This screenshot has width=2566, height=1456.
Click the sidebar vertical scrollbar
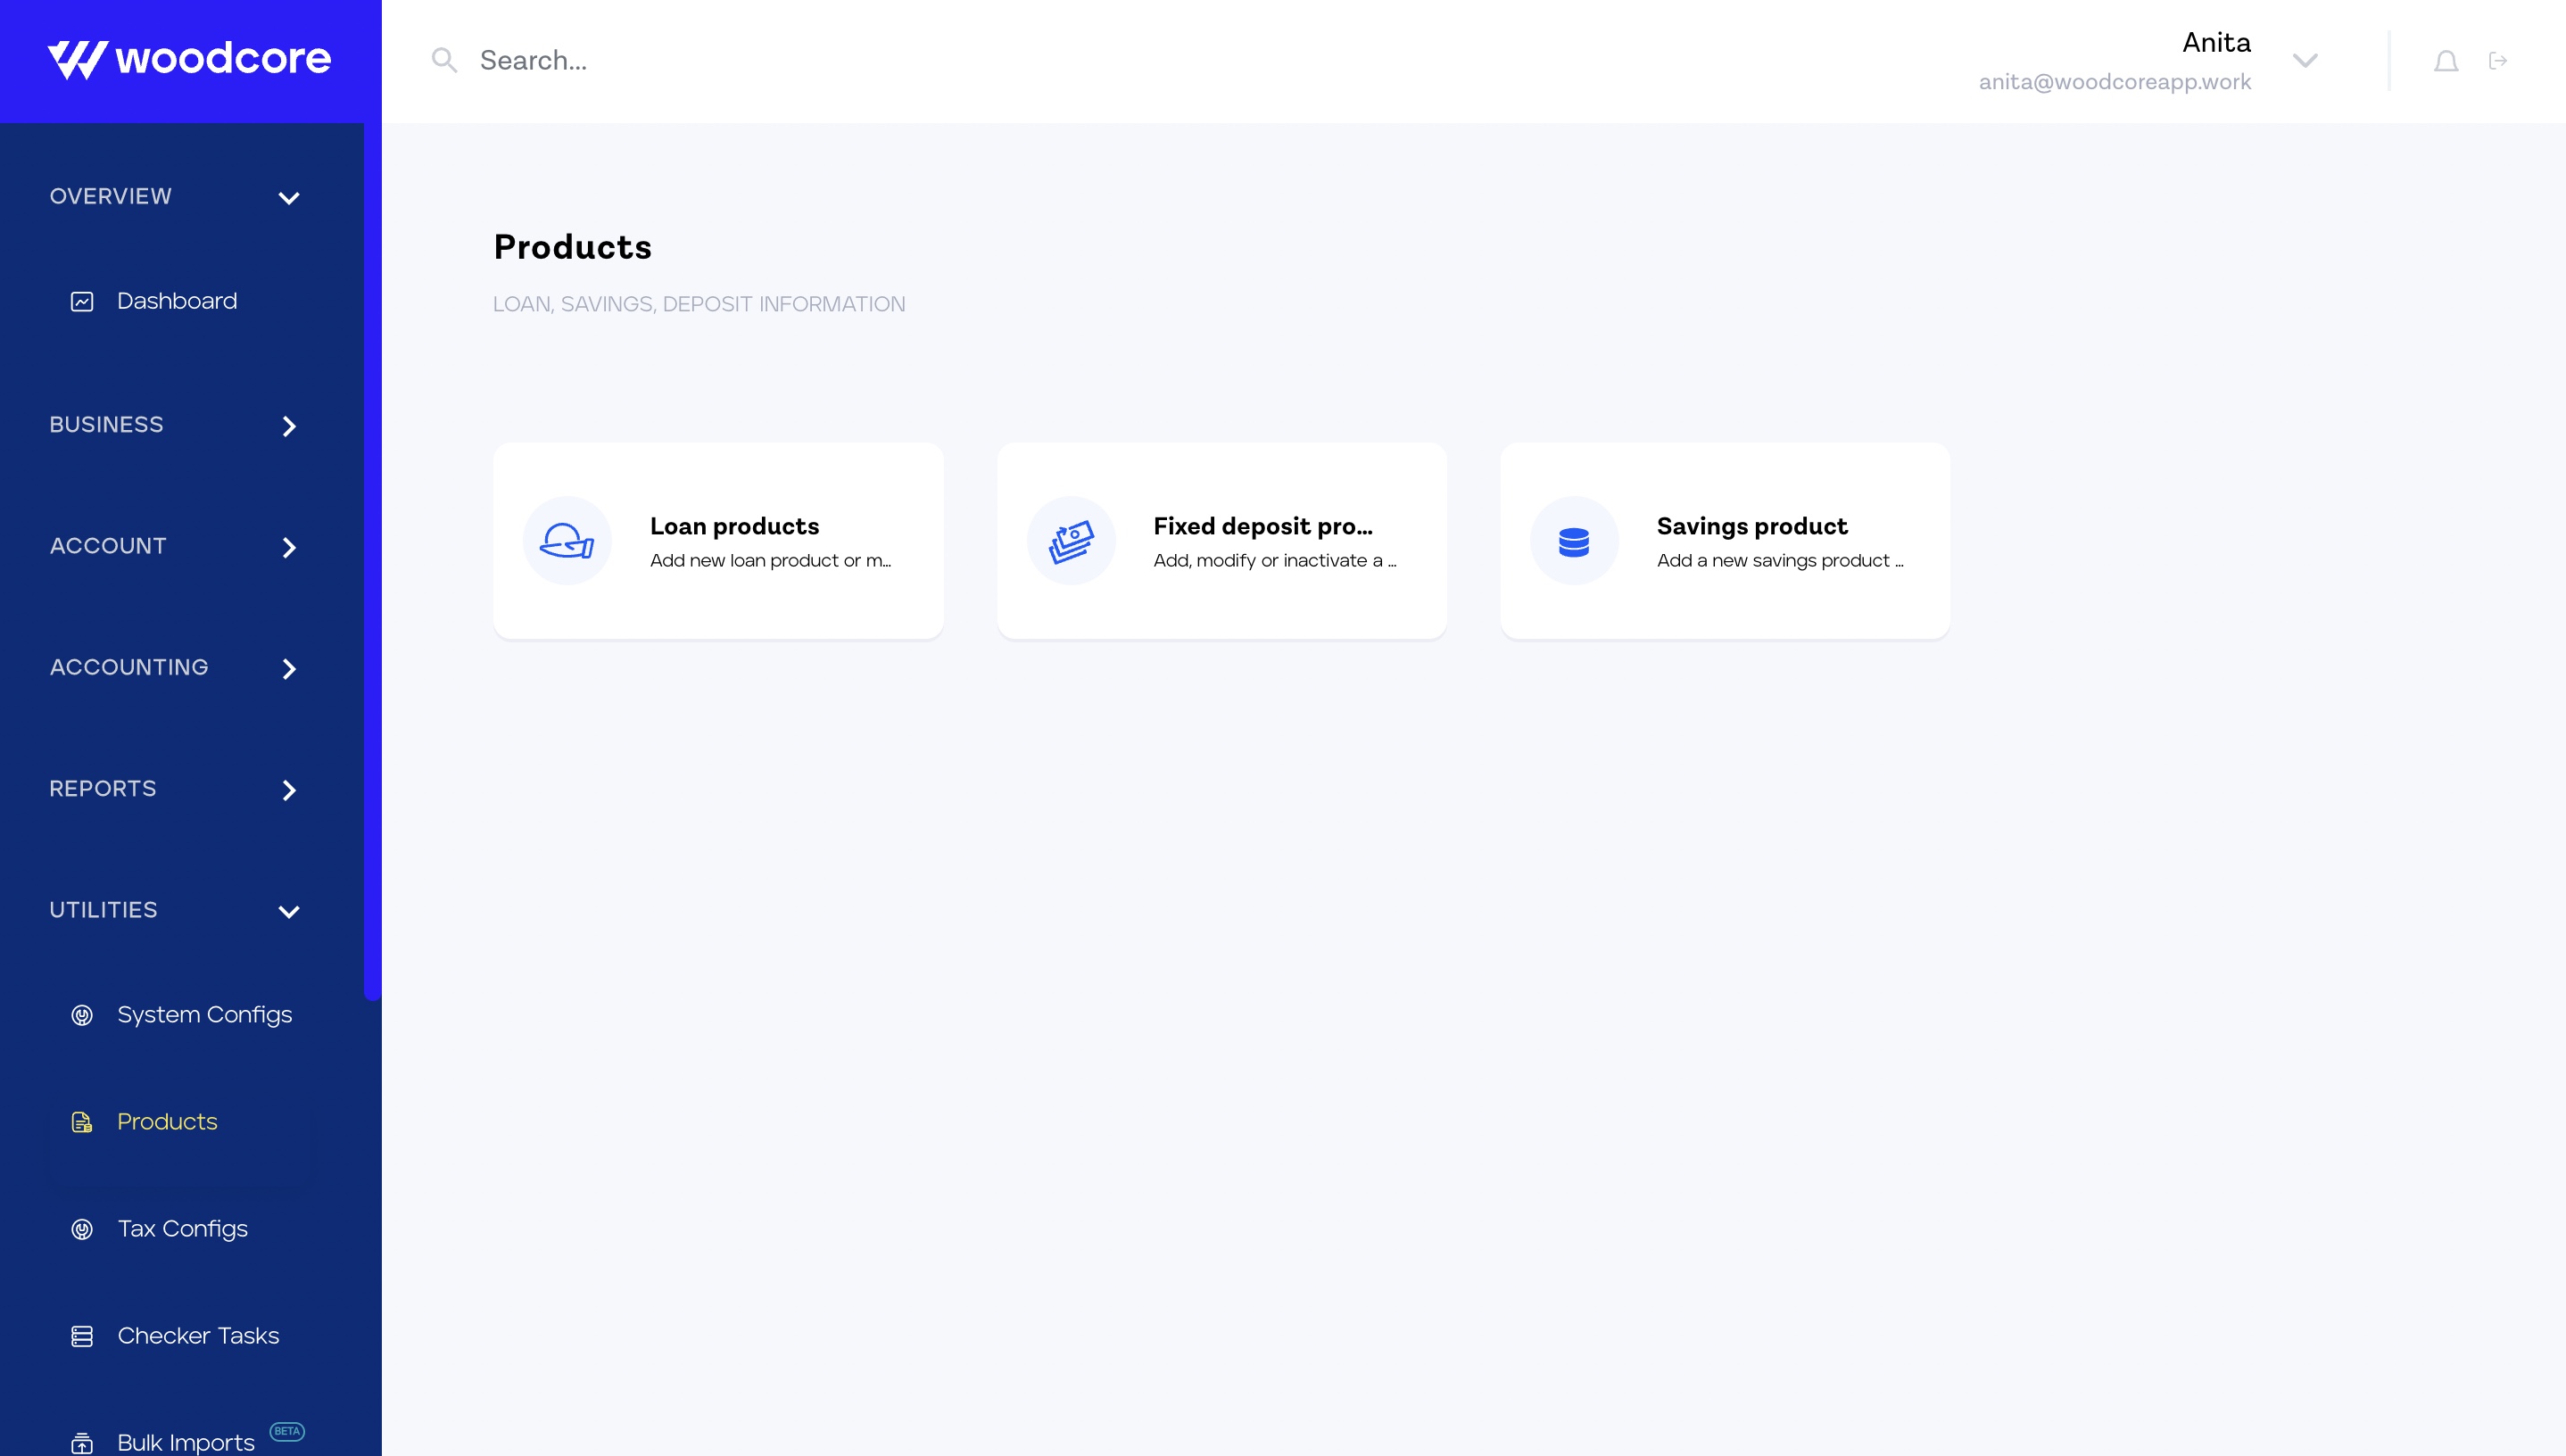[x=372, y=560]
